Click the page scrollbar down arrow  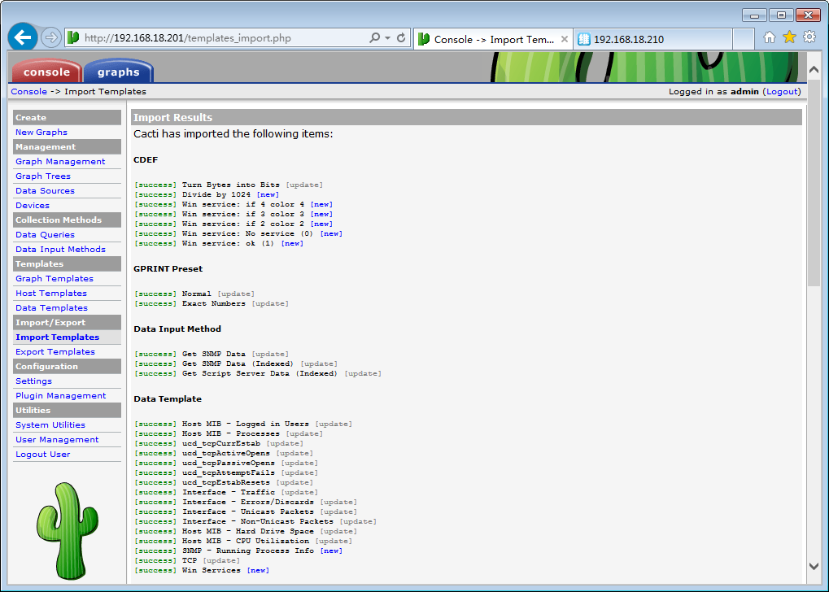tap(814, 566)
